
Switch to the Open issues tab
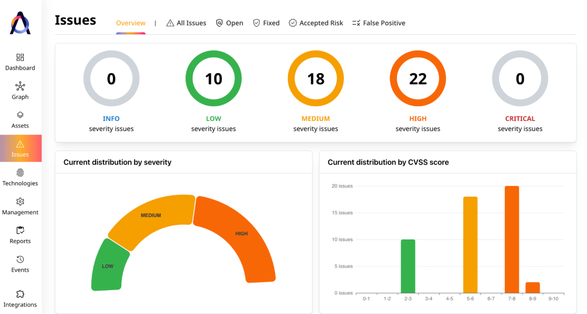point(230,23)
